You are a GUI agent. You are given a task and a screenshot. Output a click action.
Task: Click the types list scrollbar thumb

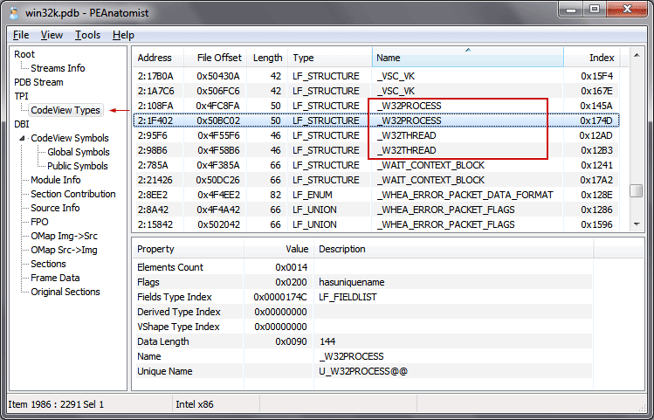pos(637,191)
